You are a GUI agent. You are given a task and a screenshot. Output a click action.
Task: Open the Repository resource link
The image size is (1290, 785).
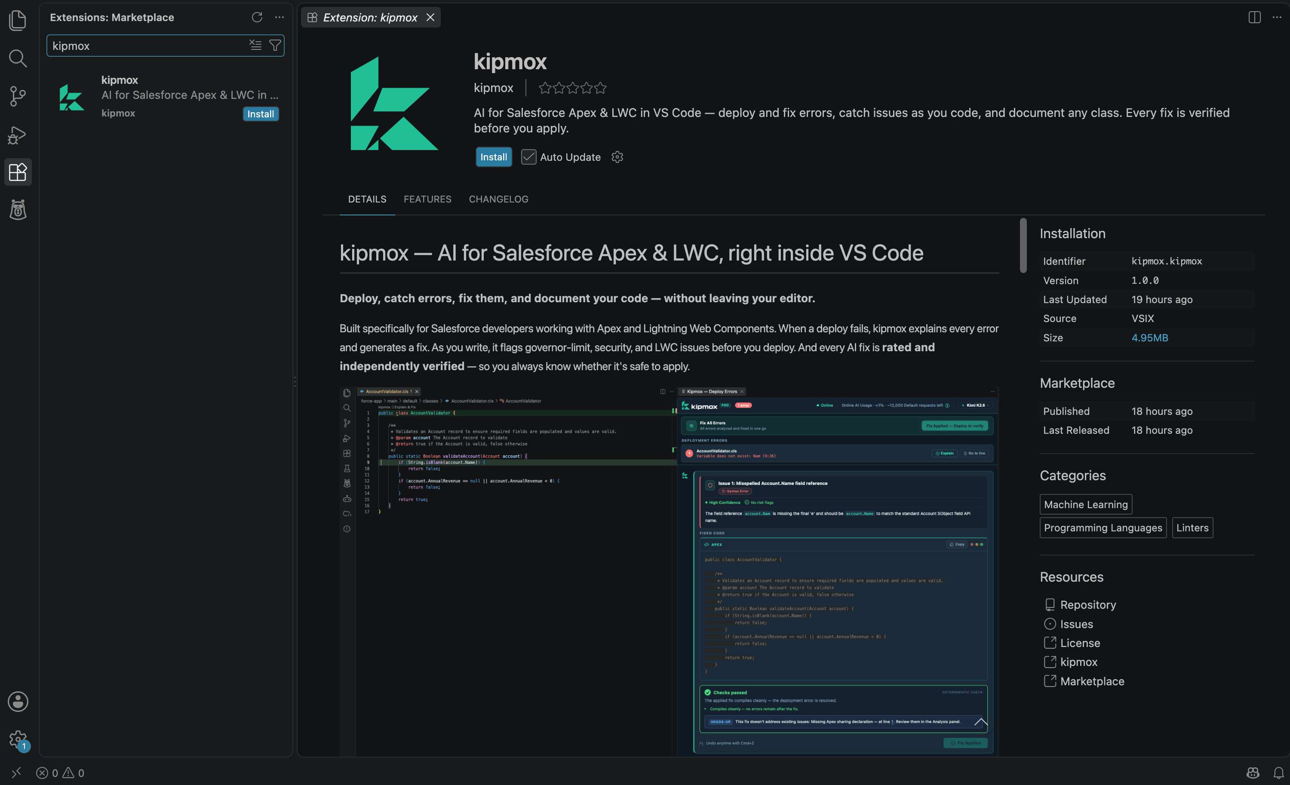pos(1088,604)
